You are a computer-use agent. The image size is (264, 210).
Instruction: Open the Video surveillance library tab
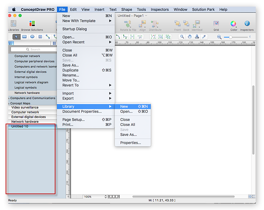[25, 107]
